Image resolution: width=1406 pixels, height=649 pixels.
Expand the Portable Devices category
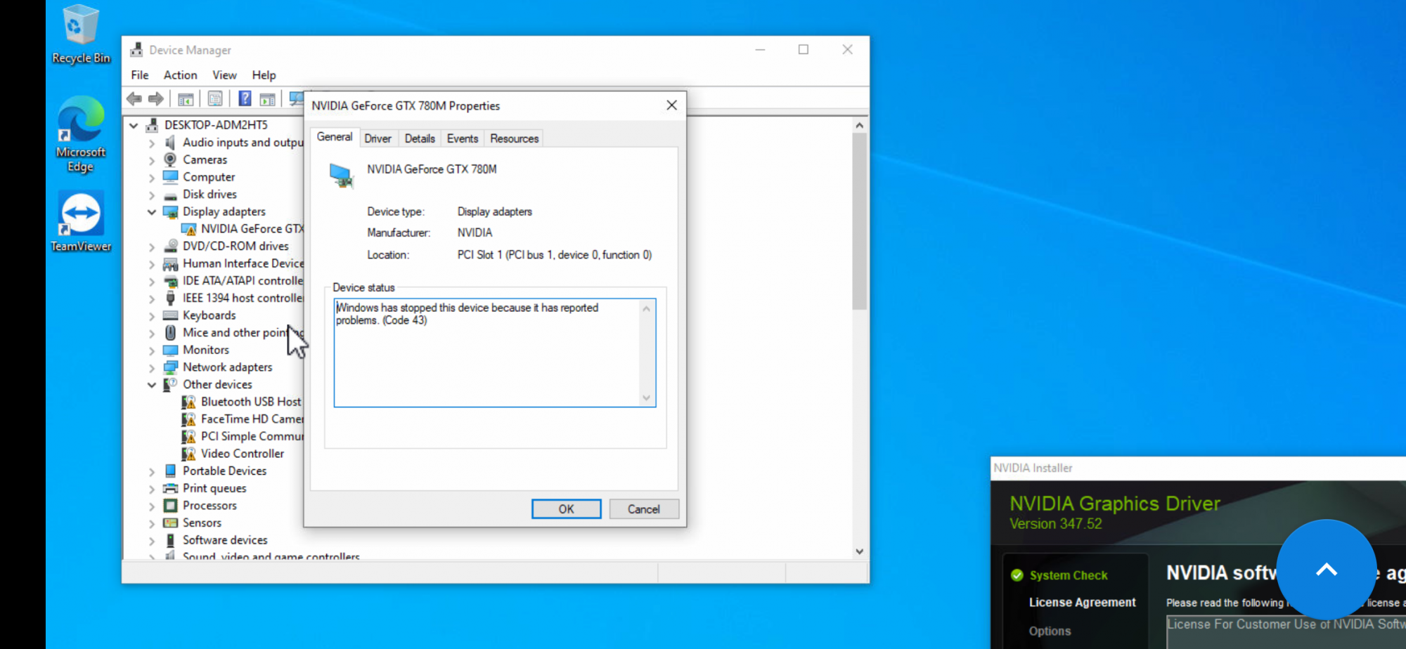coord(152,471)
